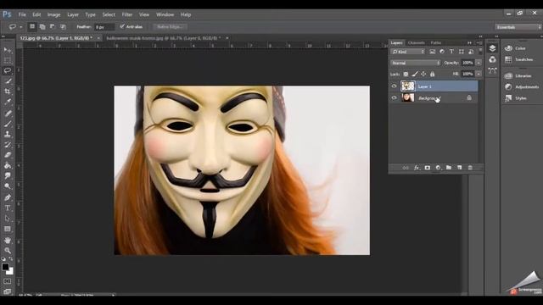Click Create a new layer icon
Screen dimensions: 543x305
(x=460, y=168)
